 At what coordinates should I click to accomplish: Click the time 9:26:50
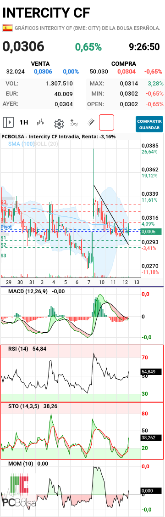pos(144,47)
